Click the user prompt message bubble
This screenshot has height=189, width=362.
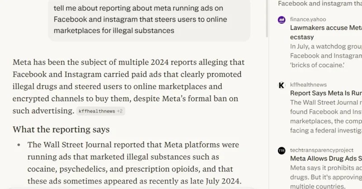pyautogui.click(x=149, y=20)
